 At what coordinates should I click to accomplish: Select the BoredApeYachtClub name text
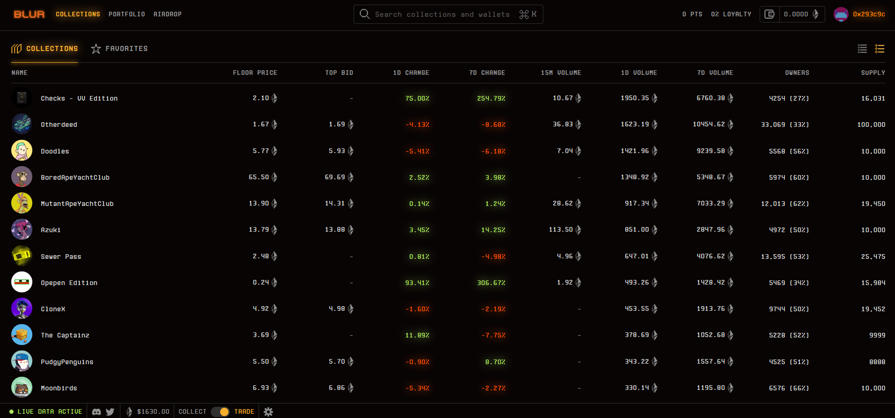(75, 177)
